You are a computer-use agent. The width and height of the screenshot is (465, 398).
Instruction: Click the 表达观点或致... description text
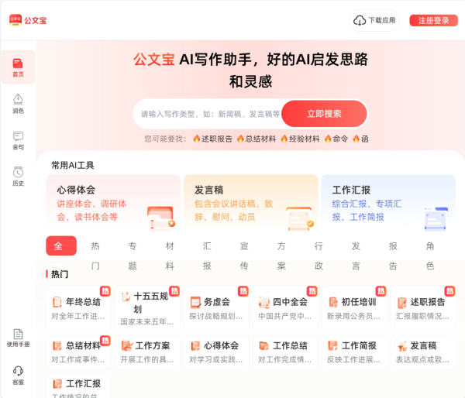click(x=422, y=360)
